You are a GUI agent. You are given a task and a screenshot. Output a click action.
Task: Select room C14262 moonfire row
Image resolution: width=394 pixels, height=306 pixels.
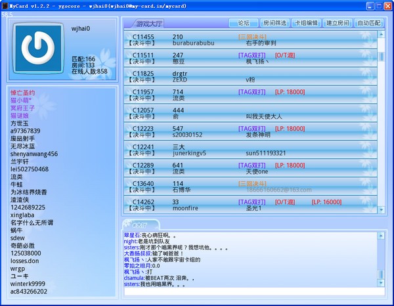(x=251, y=205)
